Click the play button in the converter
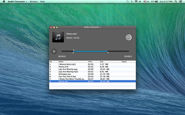This screenshot has width=185, height=115. pos(54,52)
